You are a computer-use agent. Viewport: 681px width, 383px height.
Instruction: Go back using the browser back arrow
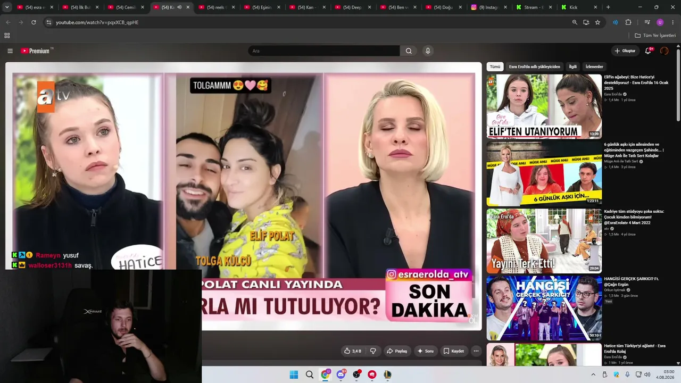click(x=8, y=22)
